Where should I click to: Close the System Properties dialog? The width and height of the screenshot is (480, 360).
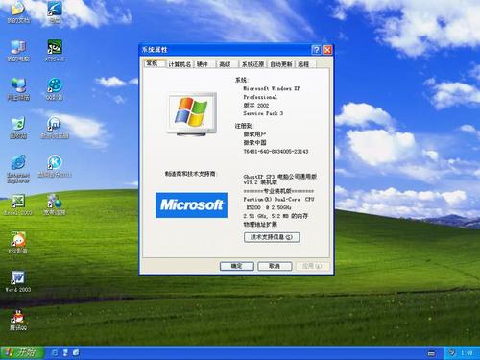(x=327, y=50)
